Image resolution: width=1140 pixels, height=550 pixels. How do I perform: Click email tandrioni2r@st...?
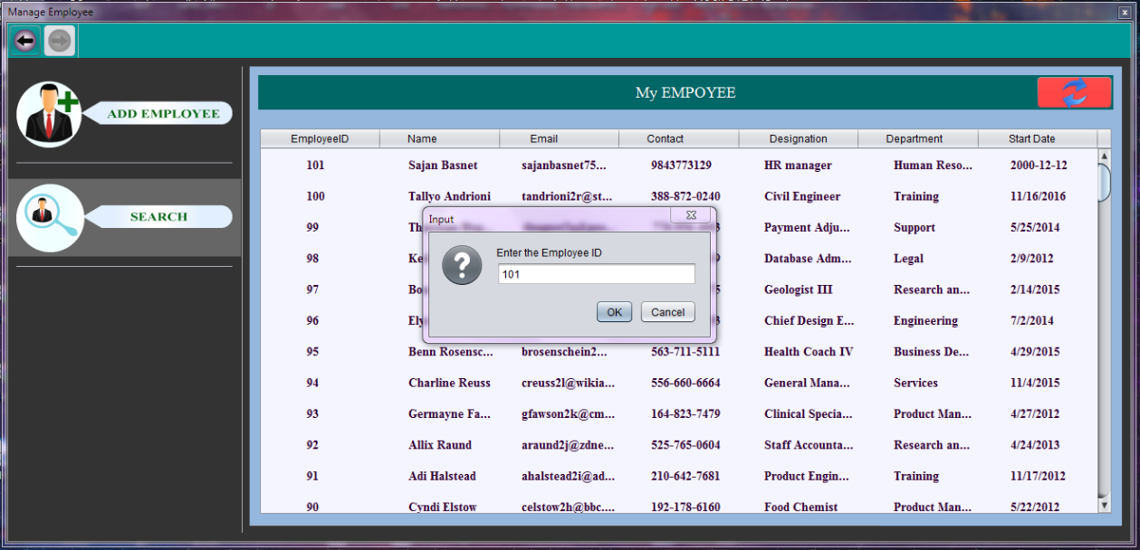(x=567, y=196)
